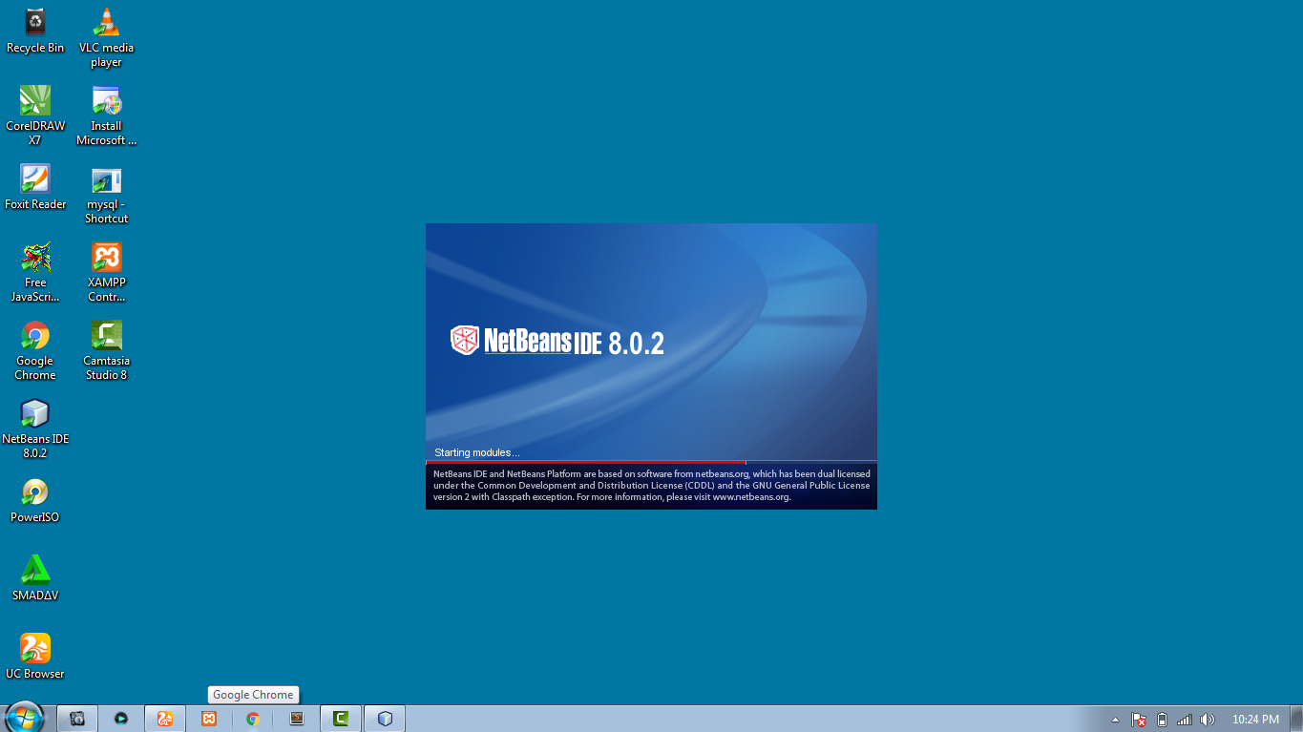The image size is (1303, 732).
Task: Click the red NetBeans loading progress bar
Action: pos(586,462)
